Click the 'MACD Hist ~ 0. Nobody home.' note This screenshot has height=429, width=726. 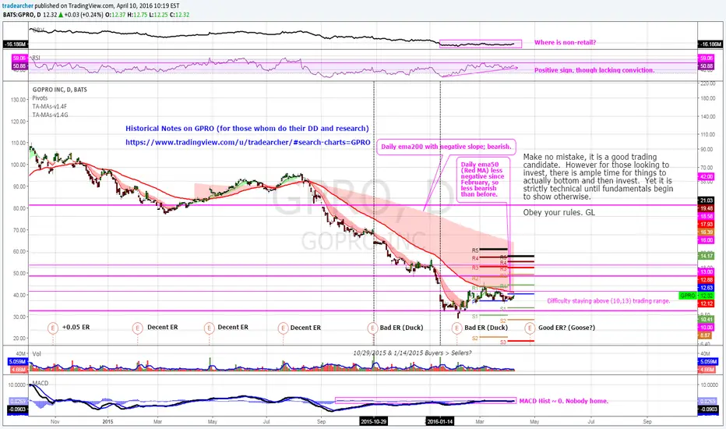point(563,401)
